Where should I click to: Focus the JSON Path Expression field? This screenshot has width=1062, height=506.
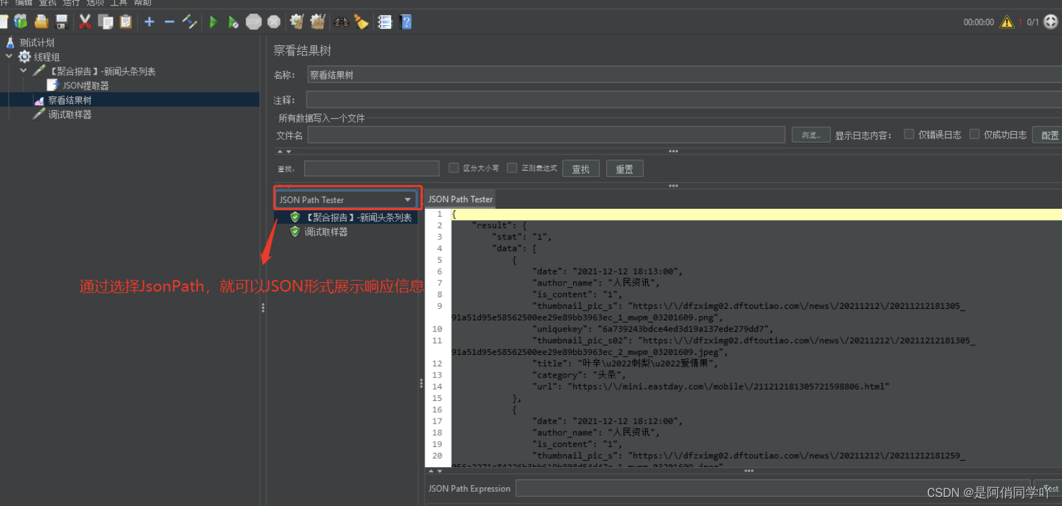tap(772, 488)
